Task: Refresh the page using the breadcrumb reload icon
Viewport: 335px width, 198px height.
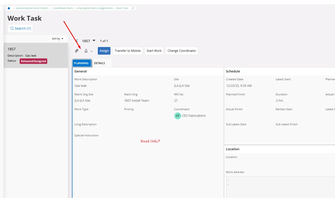Action: coord(133,8)
